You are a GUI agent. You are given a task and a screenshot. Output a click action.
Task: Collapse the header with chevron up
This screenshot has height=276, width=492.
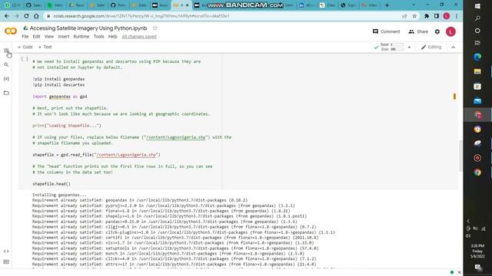tap(453, 48)
